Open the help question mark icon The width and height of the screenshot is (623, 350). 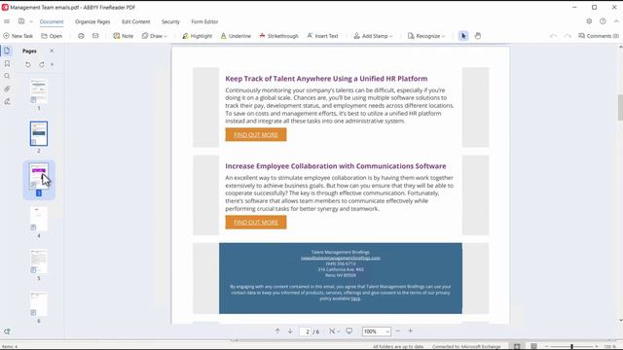coord(603,21)
